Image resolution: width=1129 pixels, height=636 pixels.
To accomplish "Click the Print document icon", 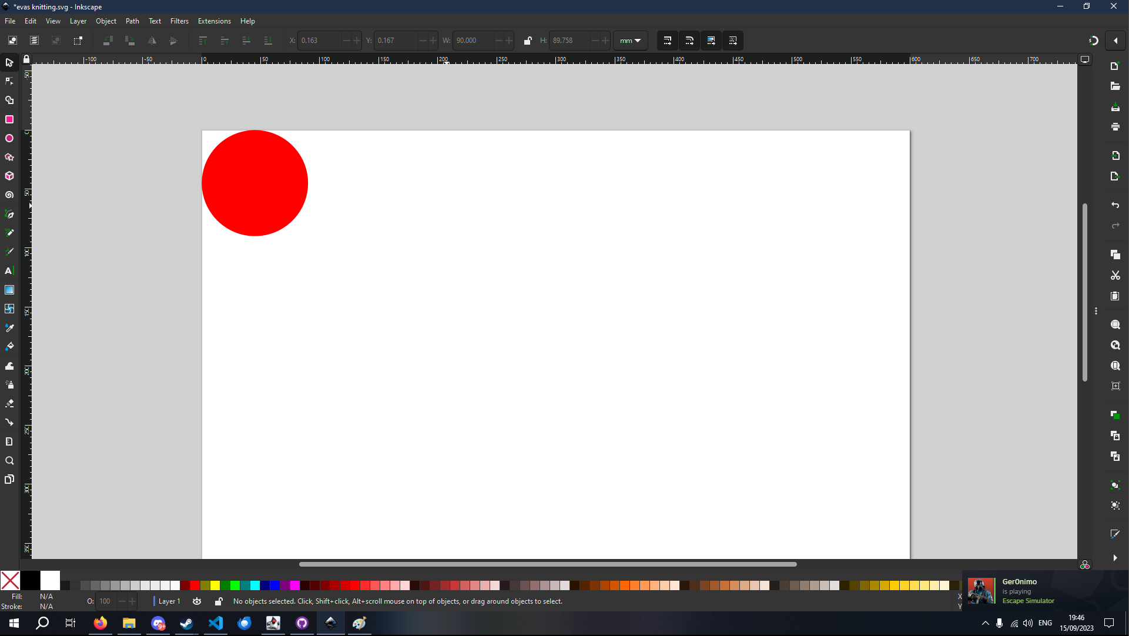I will tap(1115, 127).
